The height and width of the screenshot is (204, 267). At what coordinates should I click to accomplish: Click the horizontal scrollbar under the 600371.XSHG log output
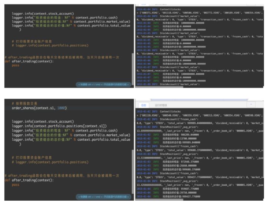tap(159, 87)
